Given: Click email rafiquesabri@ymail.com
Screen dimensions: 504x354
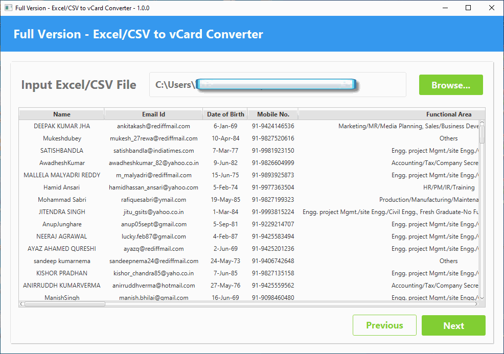Looking at the screenshot, I should (x=154, y=200).
